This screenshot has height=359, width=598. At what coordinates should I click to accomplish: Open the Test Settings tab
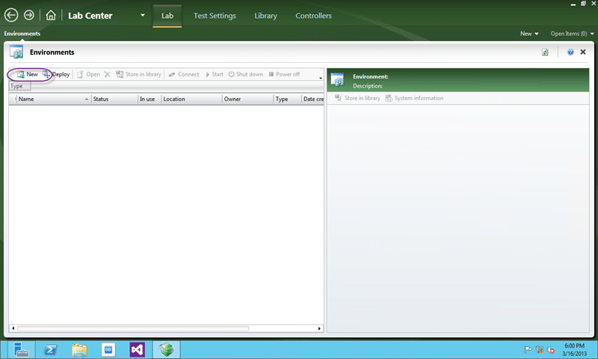pos(215,16)
